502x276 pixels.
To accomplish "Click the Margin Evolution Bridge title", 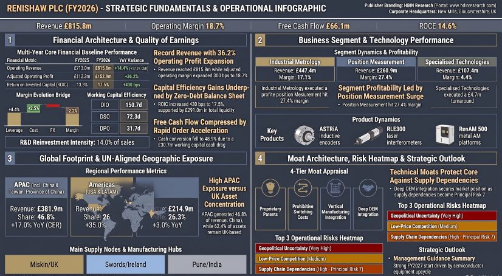I will (43, 95).
